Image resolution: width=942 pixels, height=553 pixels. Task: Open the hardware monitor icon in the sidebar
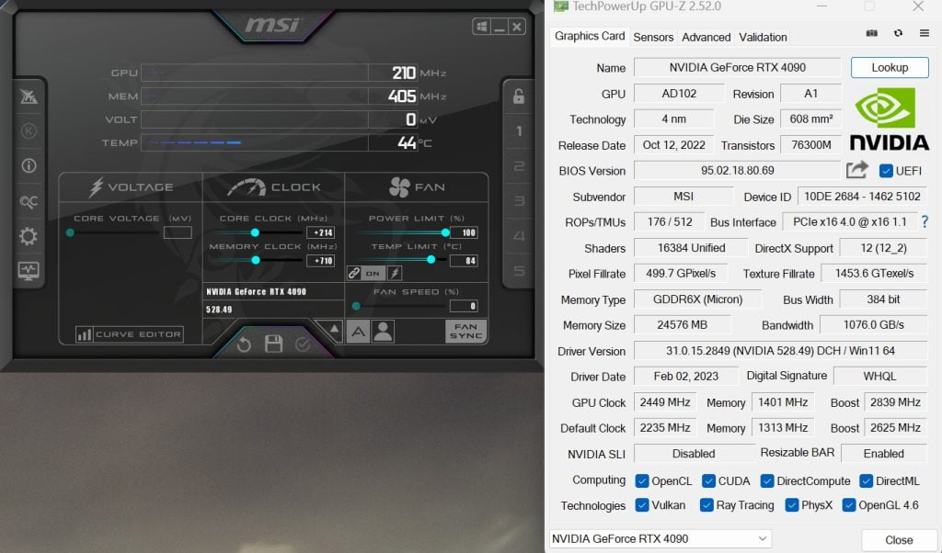click(29, 271)
